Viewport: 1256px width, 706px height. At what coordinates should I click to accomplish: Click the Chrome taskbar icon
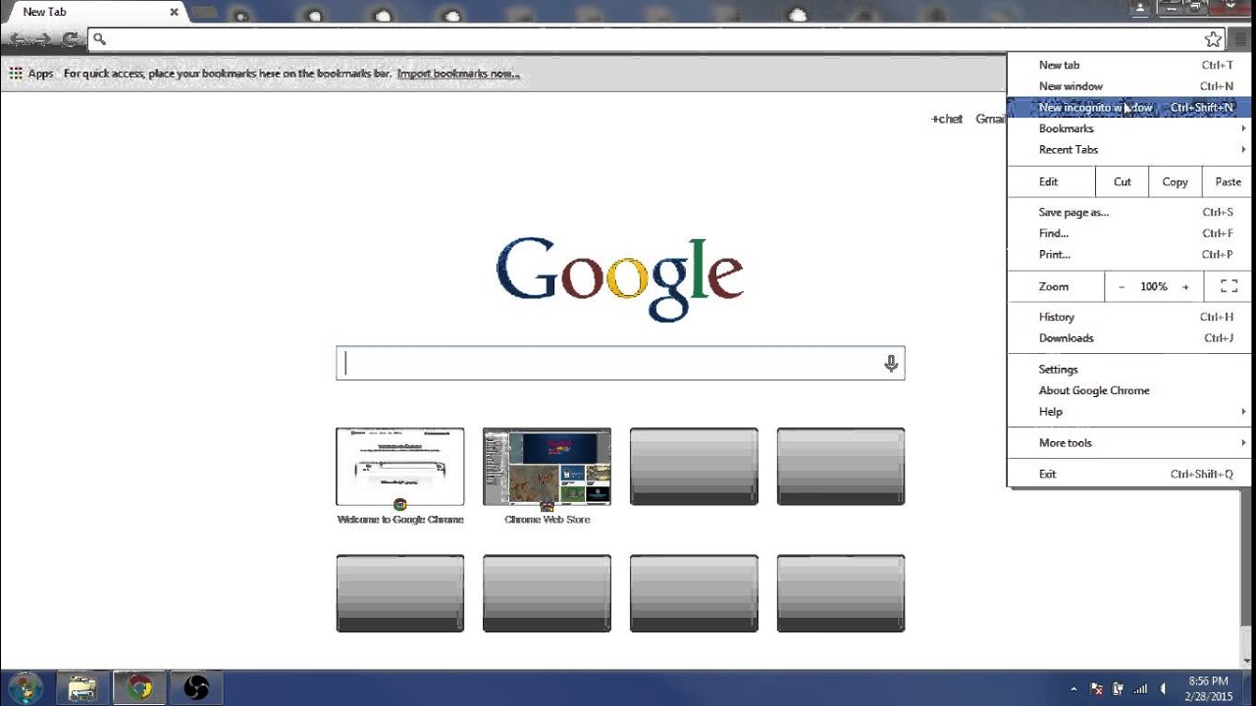tap(139, 688)
